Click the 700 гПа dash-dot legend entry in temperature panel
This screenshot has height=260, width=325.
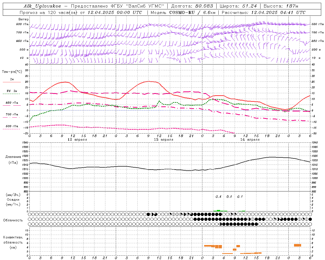click(x=12, y=115)
